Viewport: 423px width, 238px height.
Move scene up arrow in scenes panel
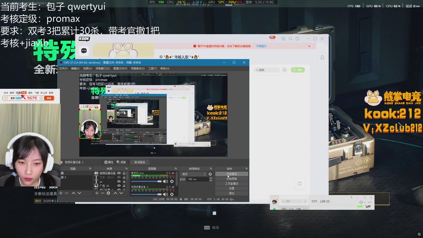(x=73, y=193)
